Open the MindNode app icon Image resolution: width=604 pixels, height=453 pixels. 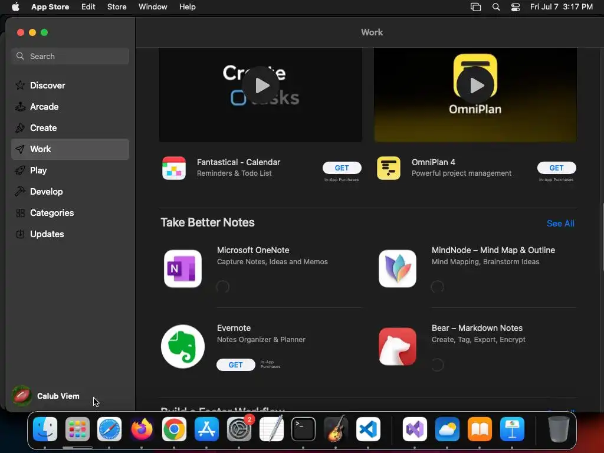pyautogui.click(x=397, y=268)
